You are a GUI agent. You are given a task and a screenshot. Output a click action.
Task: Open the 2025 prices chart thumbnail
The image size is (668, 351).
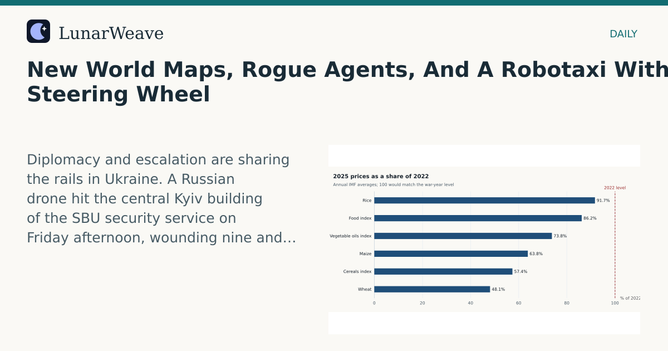pyautogui.click(x=484, y=240)
